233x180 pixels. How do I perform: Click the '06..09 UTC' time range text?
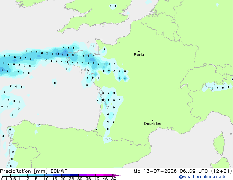(193, 171)
